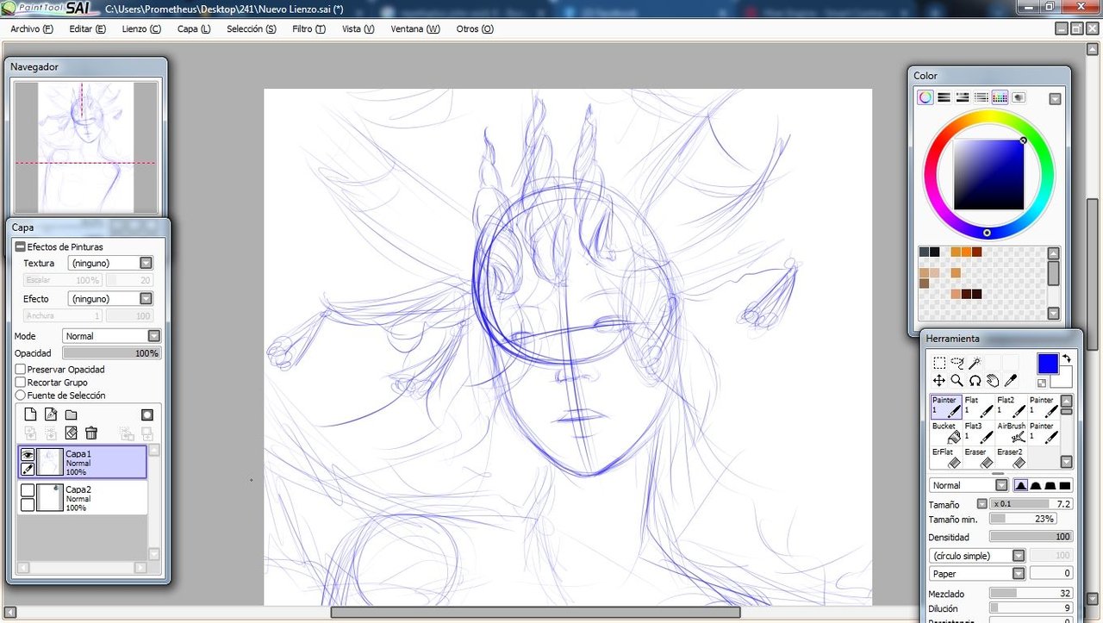Select the sharpest brush edge shape
Viewport: 1103px width, 623px height.
[1020, 485]
